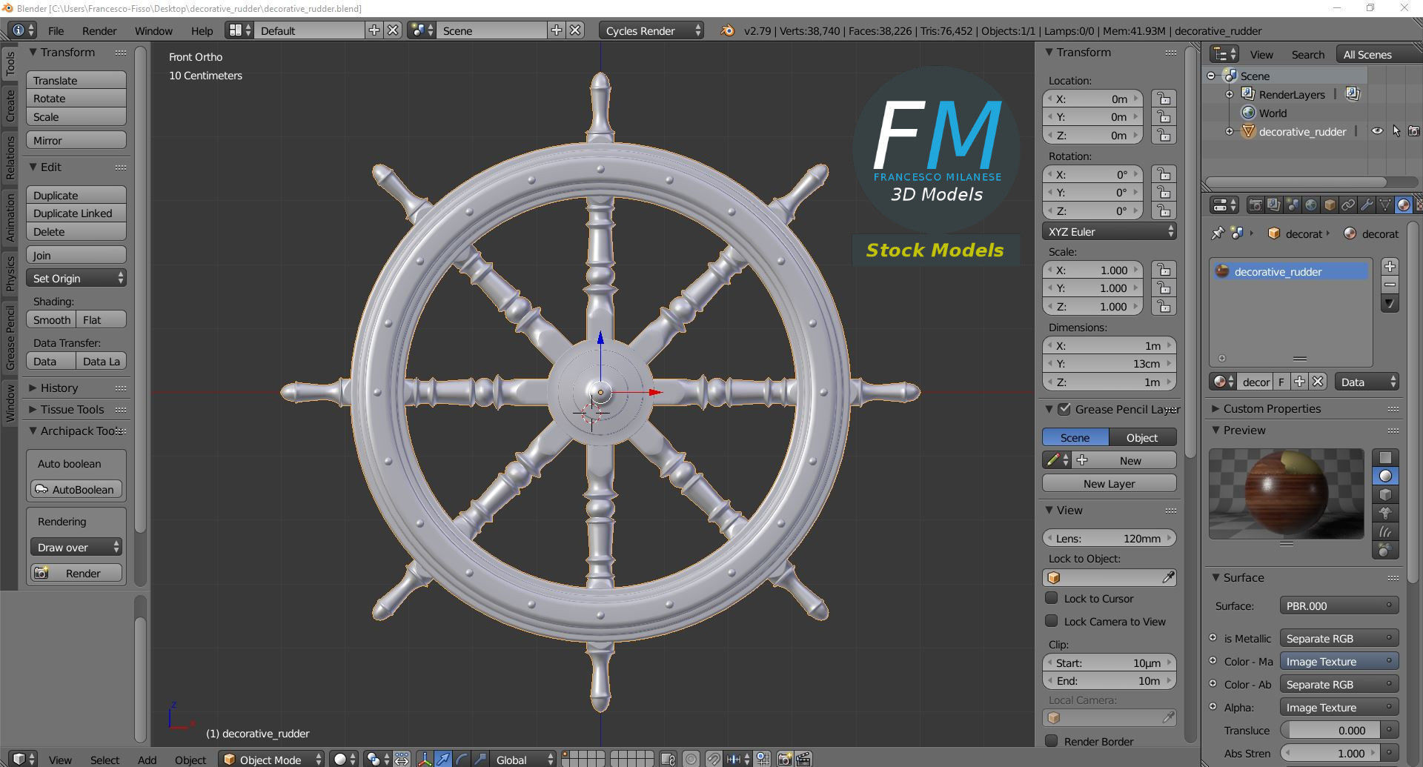Click the OpenGL render animation clapper icon

803,759
